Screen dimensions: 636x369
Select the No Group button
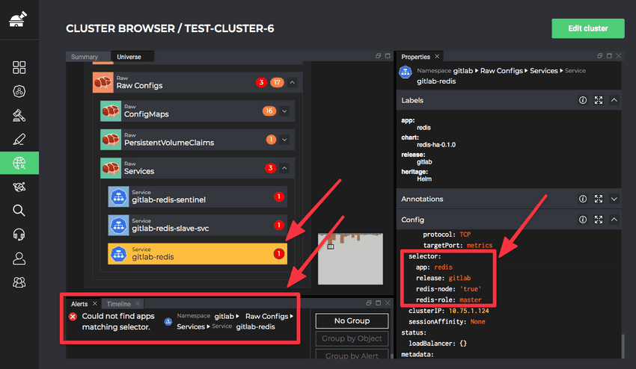352,320
